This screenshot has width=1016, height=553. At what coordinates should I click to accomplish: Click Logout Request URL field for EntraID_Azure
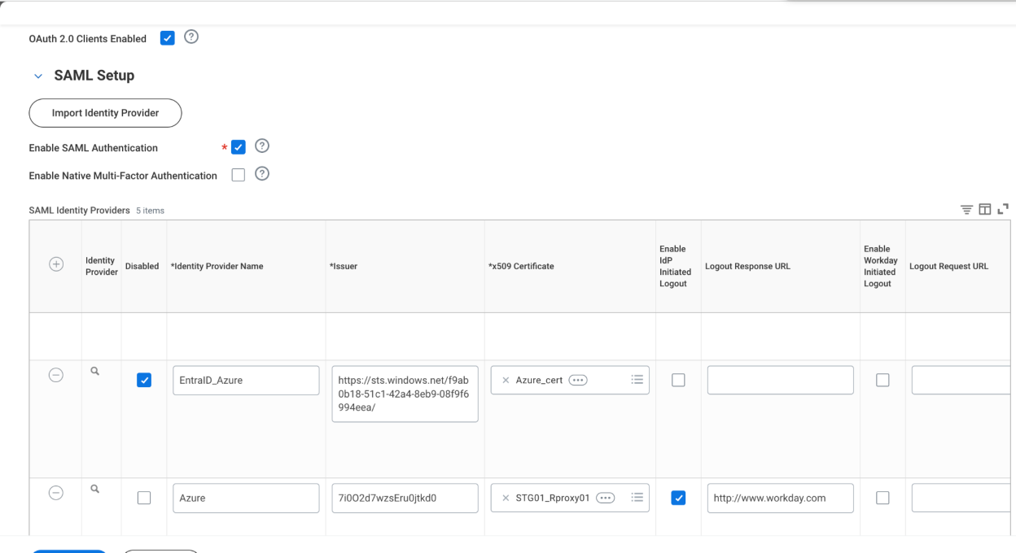(x=961, y=380)
